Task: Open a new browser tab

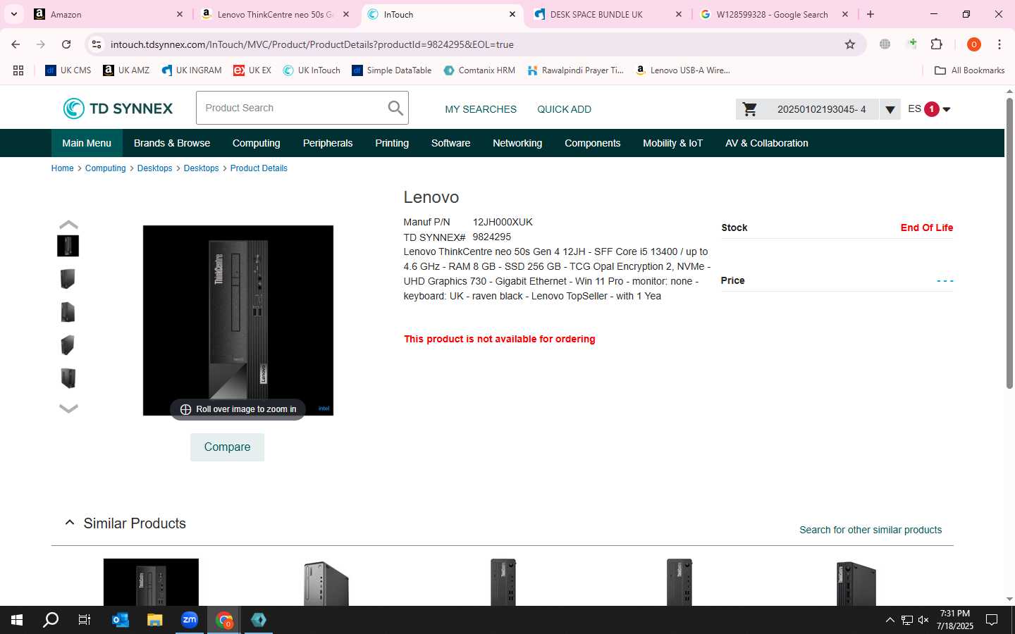Action: click(x=871, y=14)
